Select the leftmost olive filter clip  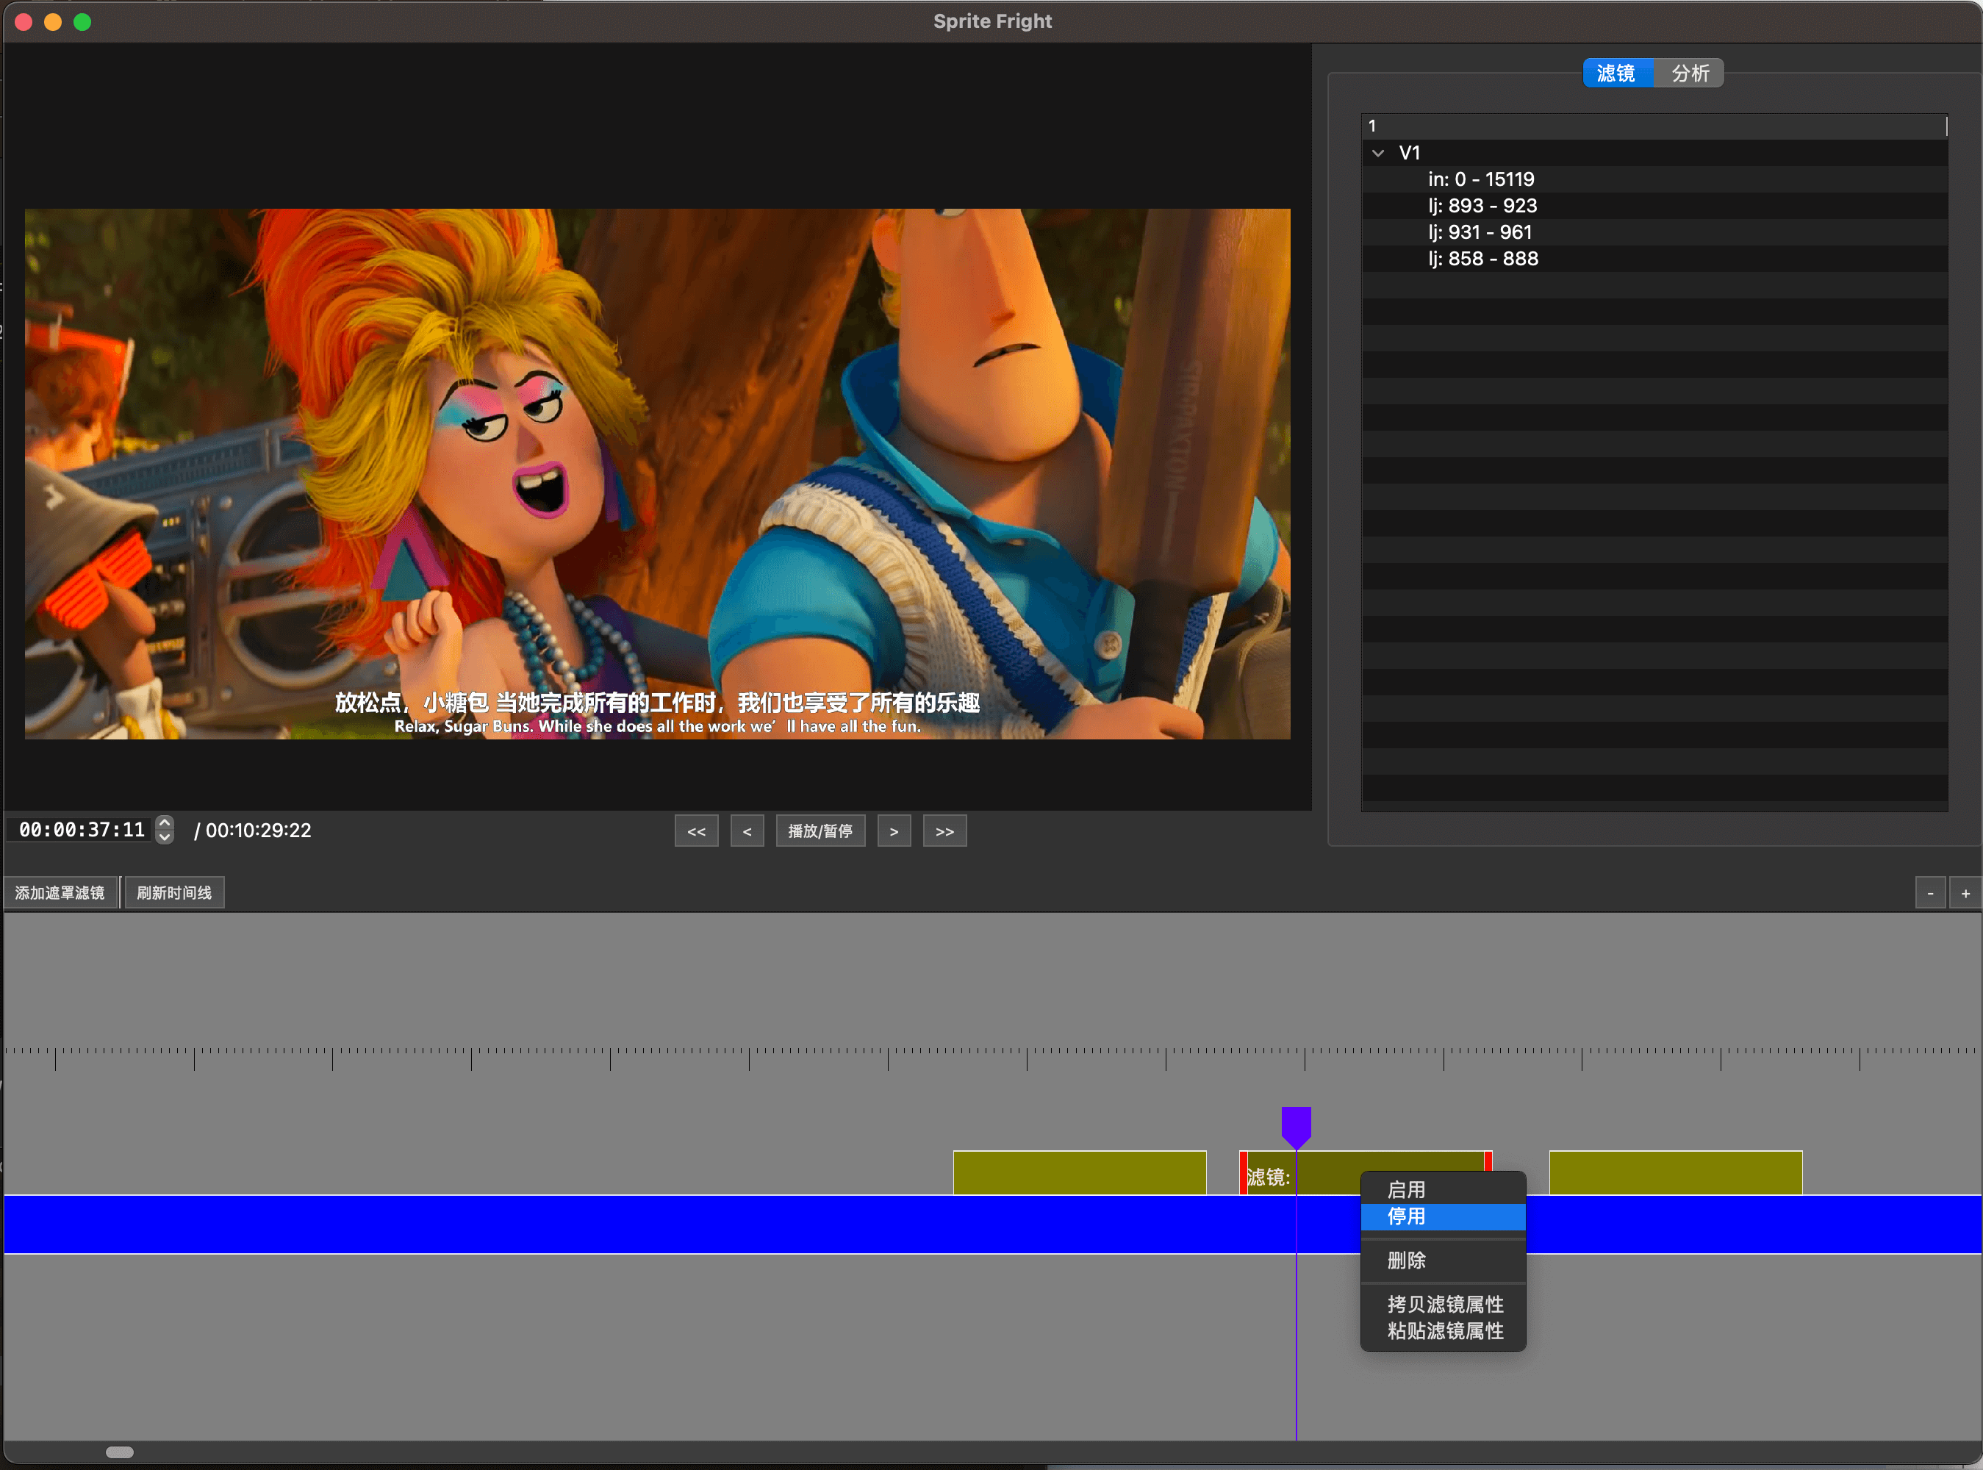click(1079, 1173)
